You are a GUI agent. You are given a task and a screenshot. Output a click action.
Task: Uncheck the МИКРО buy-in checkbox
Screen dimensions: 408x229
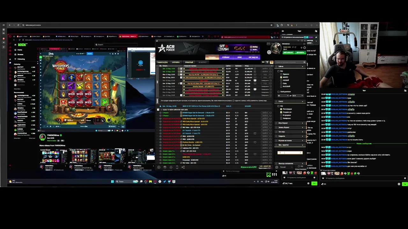[x=281, y=77]
